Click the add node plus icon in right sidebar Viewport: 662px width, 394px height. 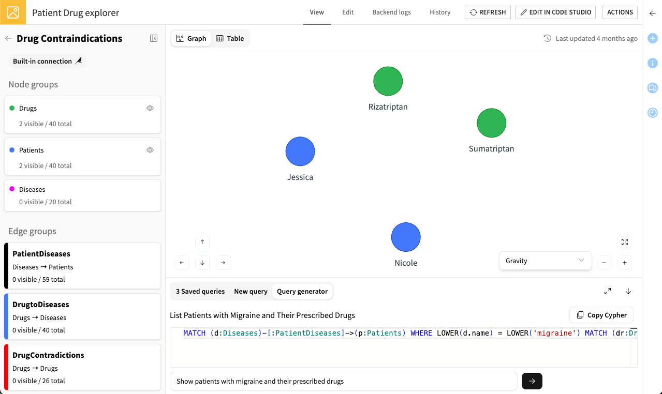click(652, 38)
